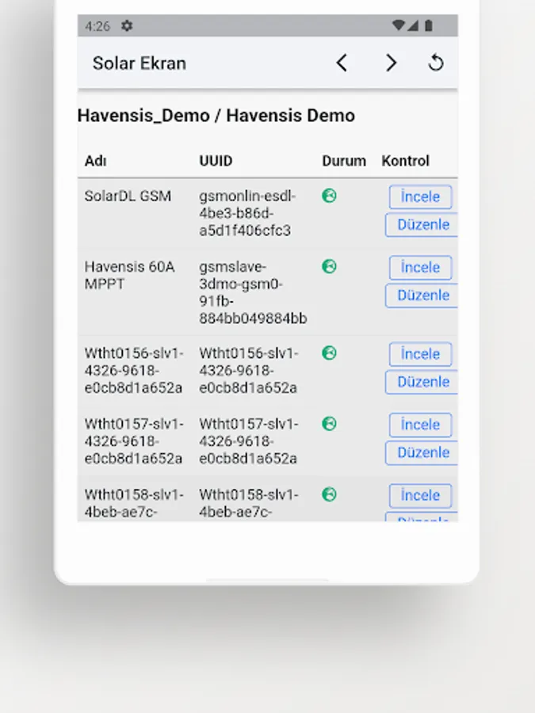The image size is (535, 713).
Task: Edit Wtht0157-slv1 with Düzenle
Action: [422, 453]
